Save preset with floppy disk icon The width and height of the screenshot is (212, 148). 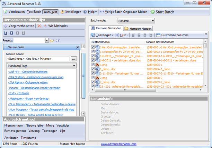[58, 41]
